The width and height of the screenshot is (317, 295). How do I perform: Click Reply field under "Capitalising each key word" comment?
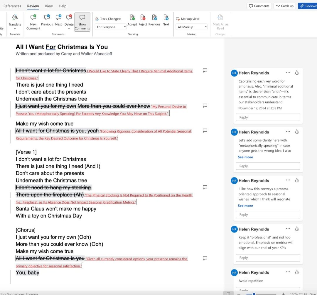(x=268, y=117)
